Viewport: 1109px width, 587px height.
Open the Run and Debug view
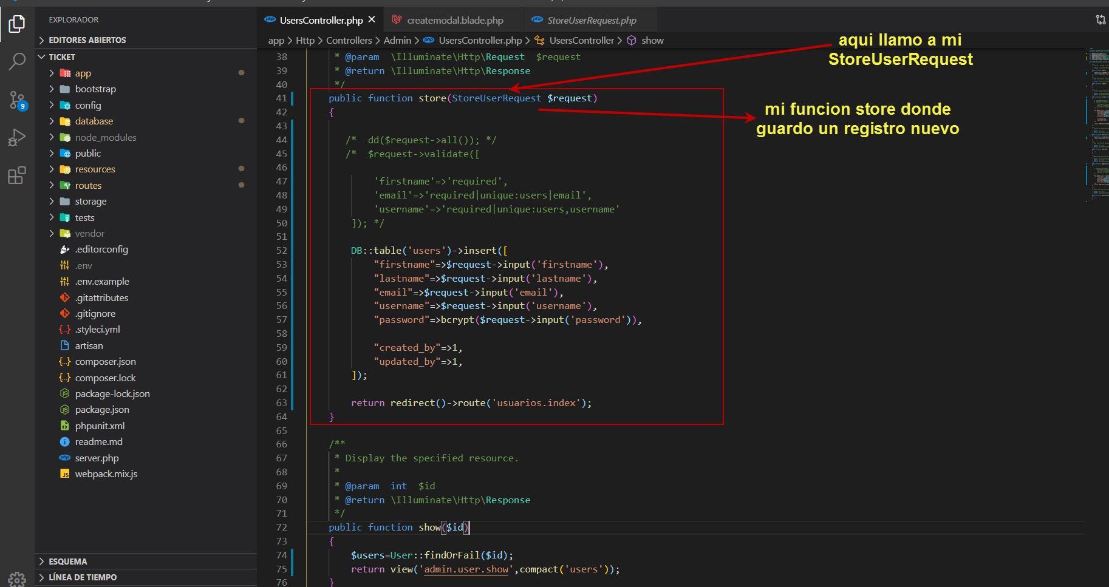point(17,138)
